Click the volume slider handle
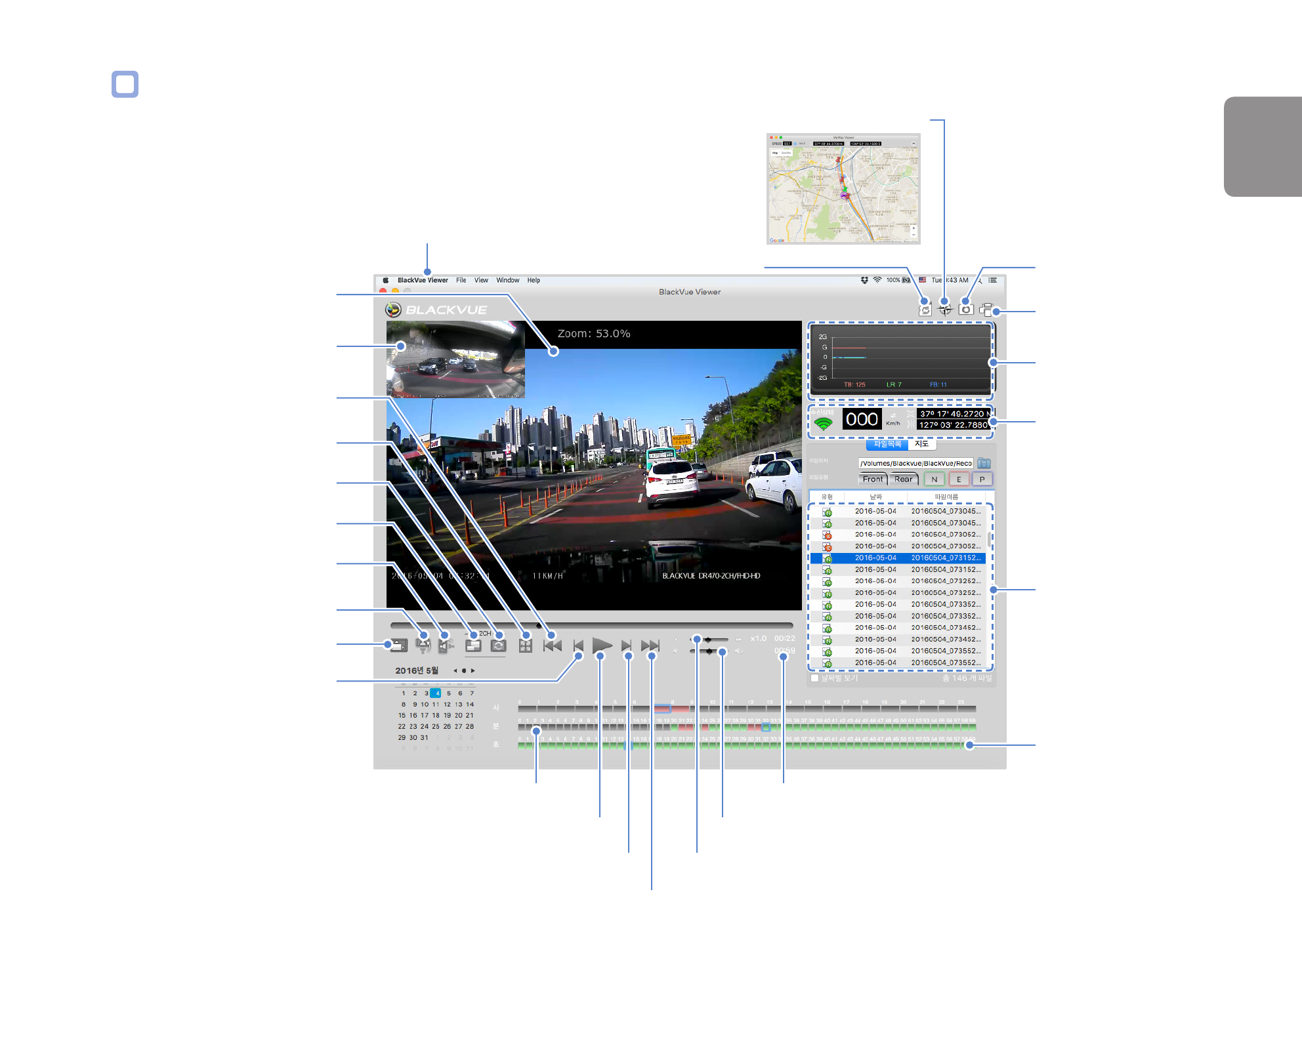Image resolution: width=1302 pixels, height=1041 pixels. click(709, 651)
